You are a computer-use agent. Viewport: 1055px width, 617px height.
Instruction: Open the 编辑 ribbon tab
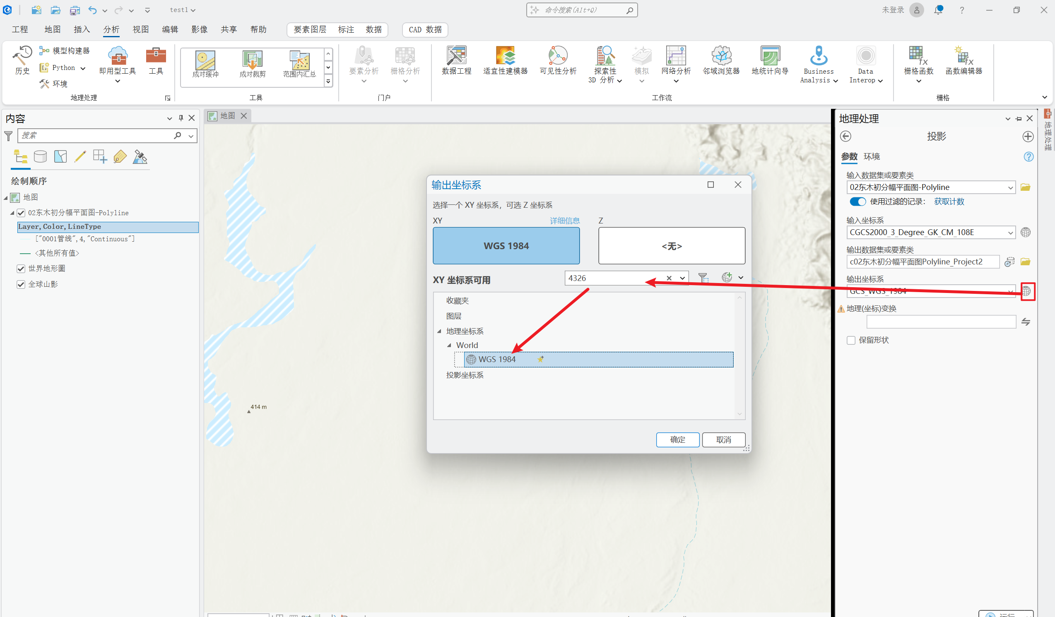click(170, 29)
